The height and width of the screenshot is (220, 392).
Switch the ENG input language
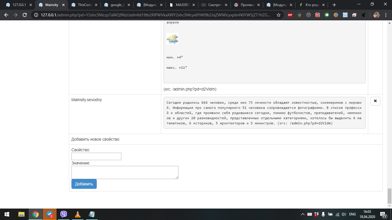coord(352,214)
